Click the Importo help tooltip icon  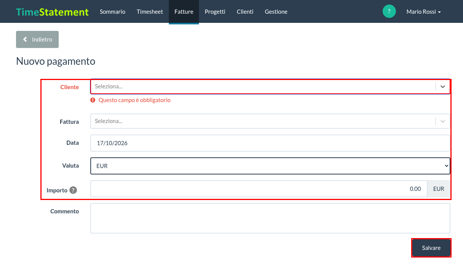73,190
